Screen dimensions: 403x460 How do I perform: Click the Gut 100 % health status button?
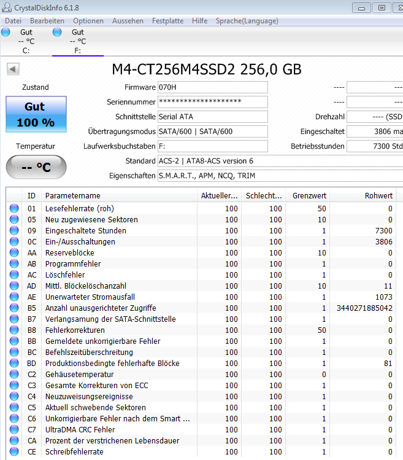pyautogui.click(x=36, y=114)
